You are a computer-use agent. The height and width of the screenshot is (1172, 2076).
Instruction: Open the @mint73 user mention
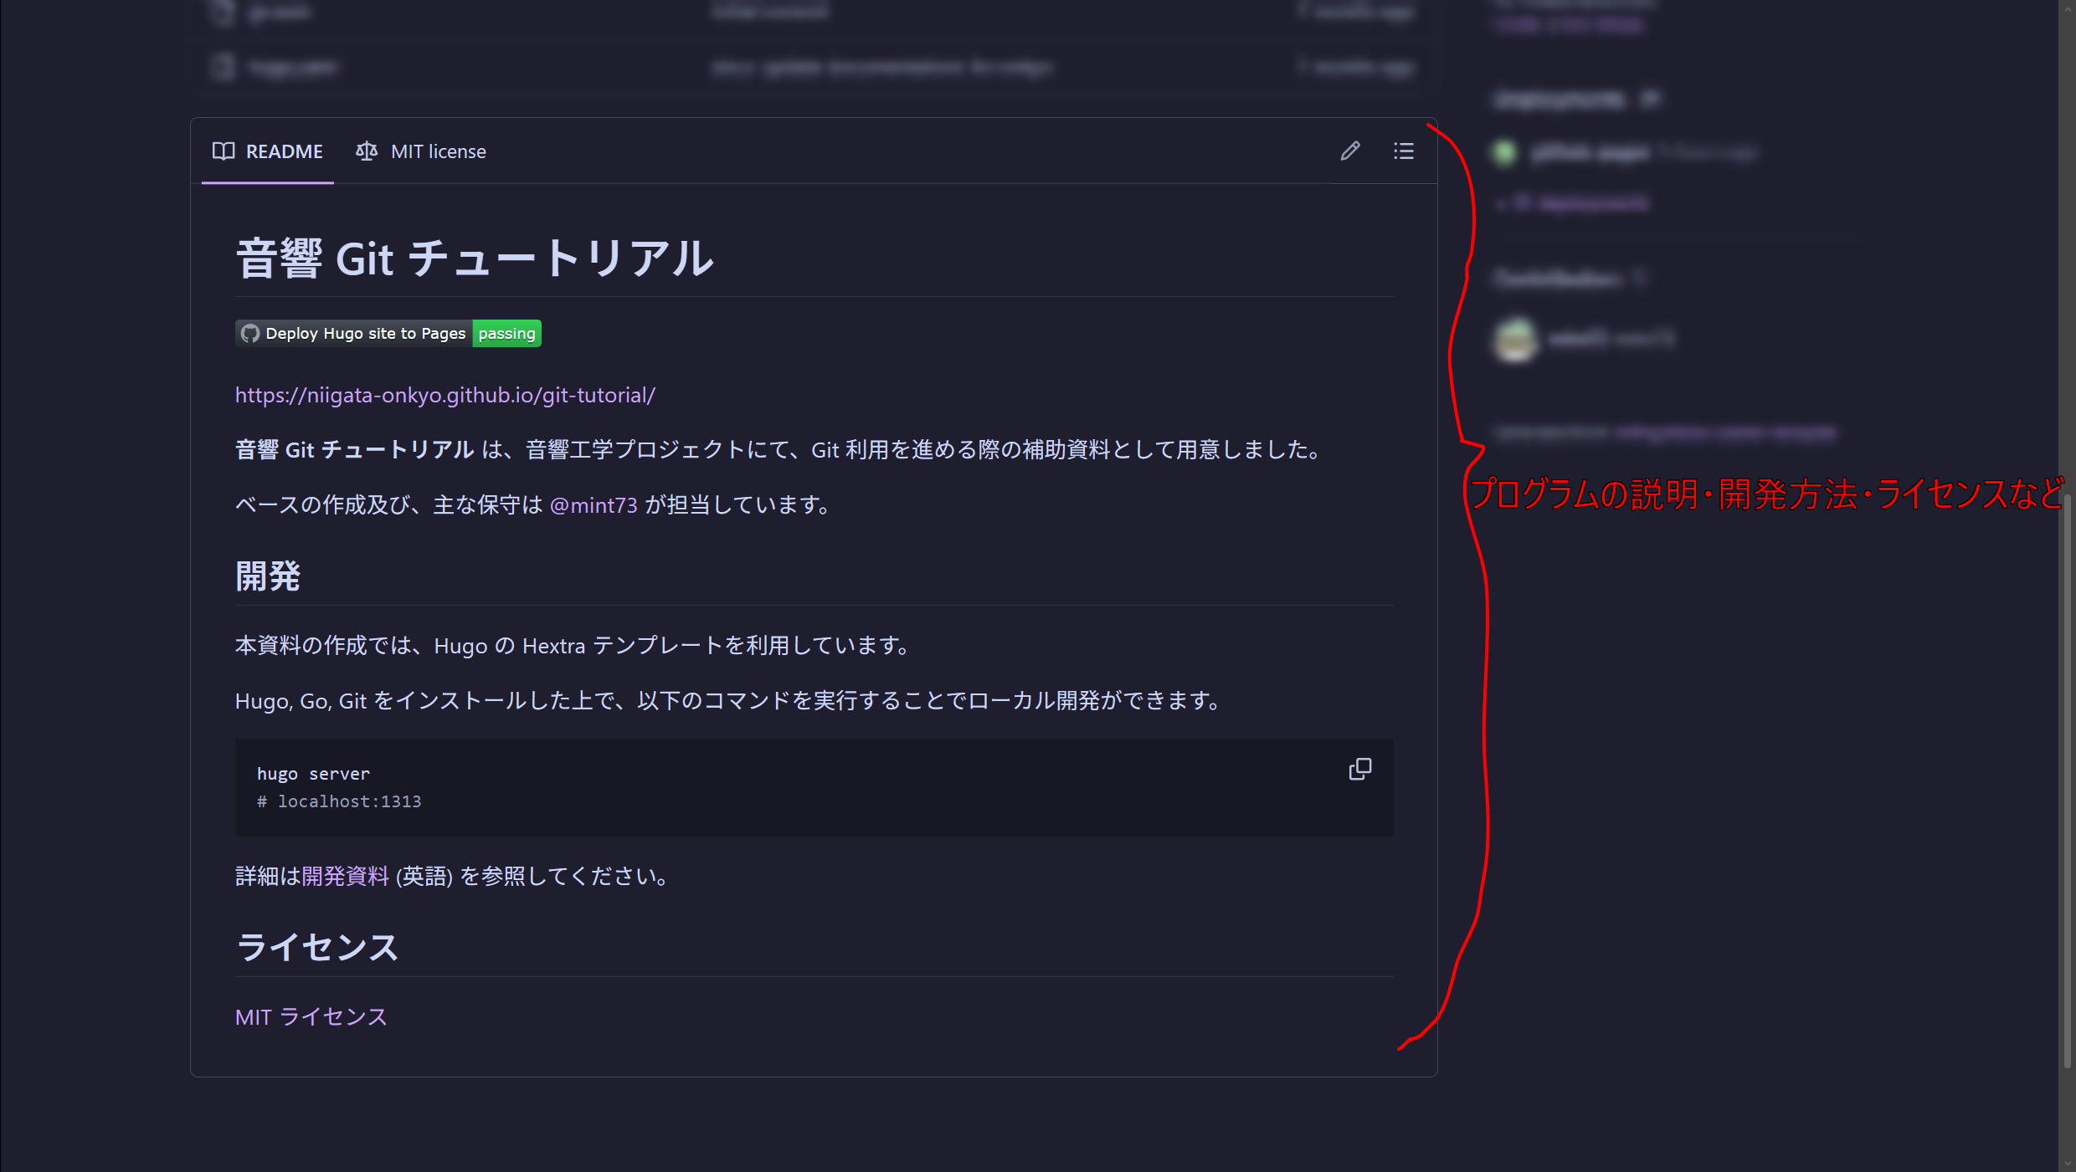[594, 505]
